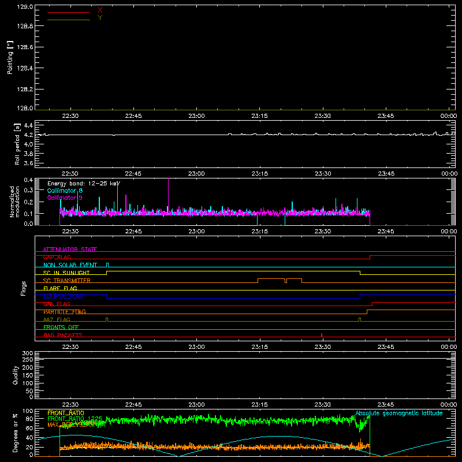
Task: Click the NON_SOLAR_EVENT cyan pulse marker
Action: (107, 265)
